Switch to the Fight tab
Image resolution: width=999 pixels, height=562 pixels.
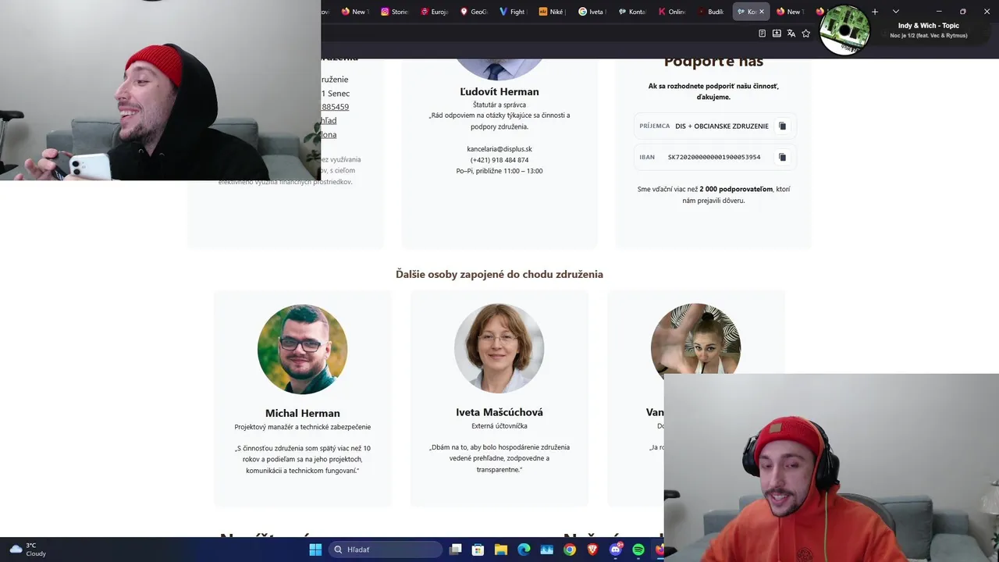[x=513, y=12]
